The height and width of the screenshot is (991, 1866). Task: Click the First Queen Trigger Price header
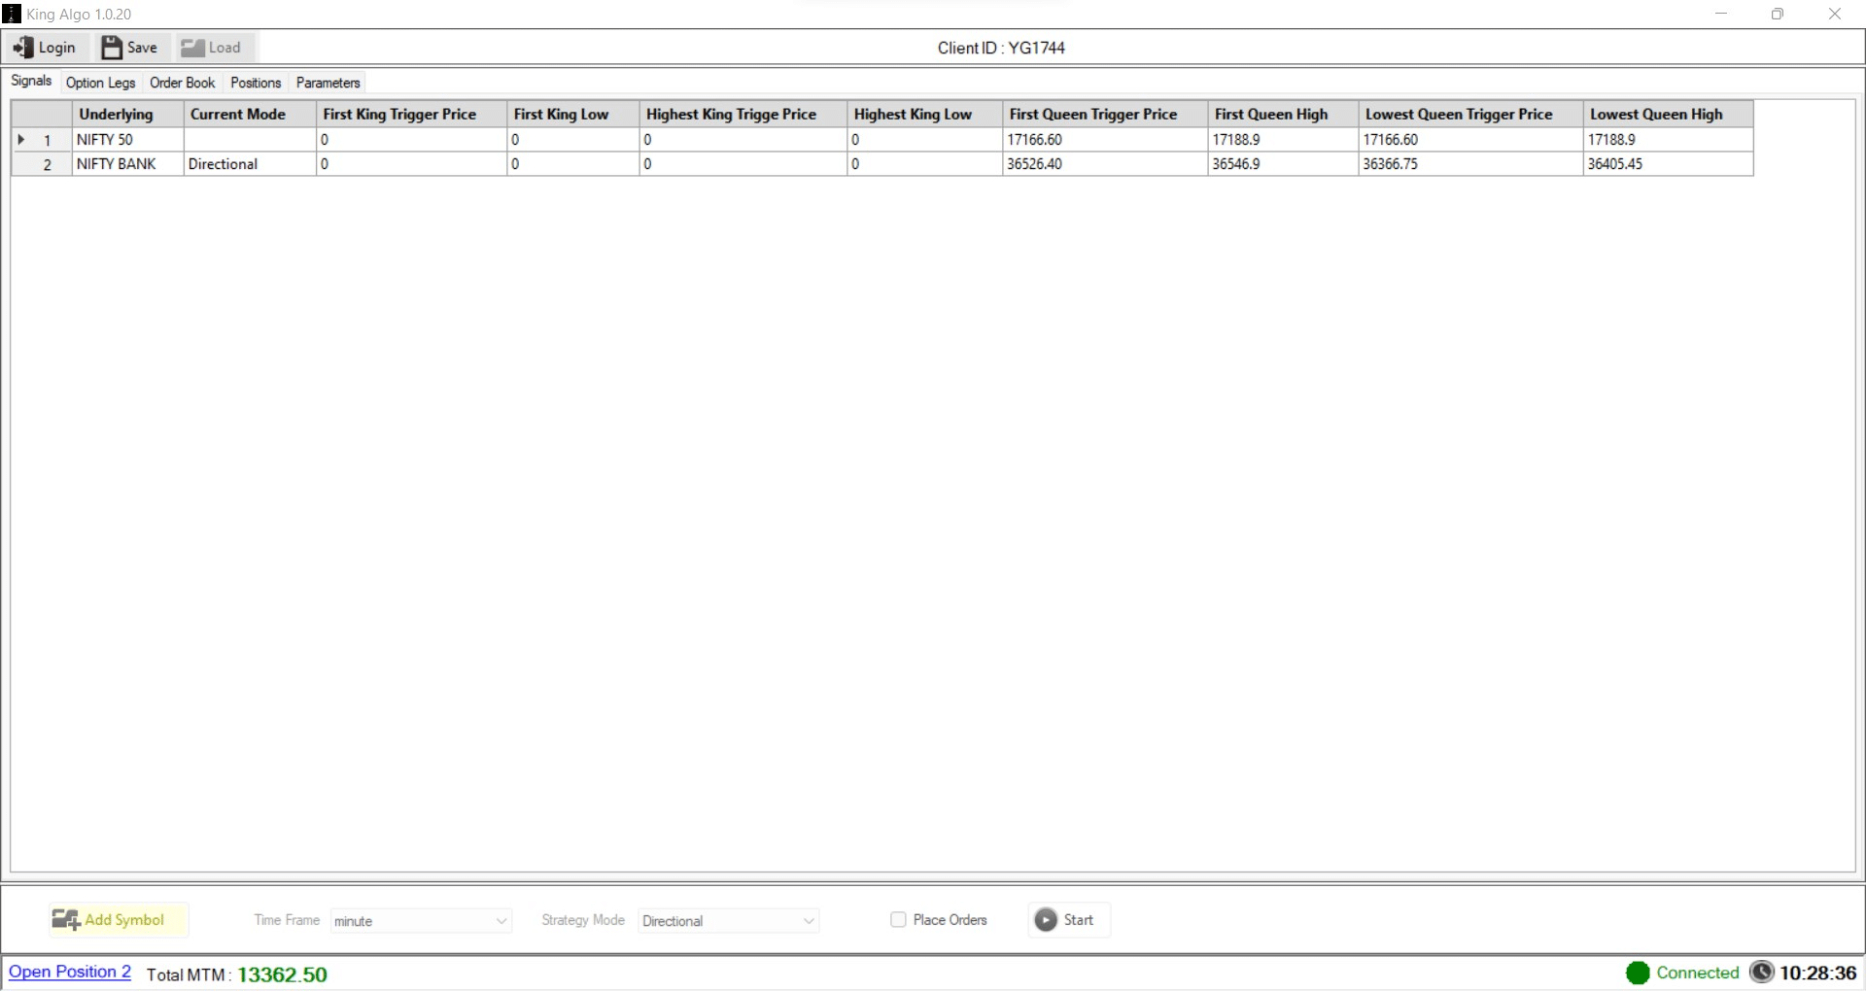coord(1105,114)
